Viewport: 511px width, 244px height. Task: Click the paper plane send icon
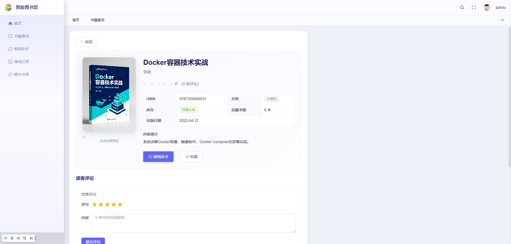tap(18, 238)
